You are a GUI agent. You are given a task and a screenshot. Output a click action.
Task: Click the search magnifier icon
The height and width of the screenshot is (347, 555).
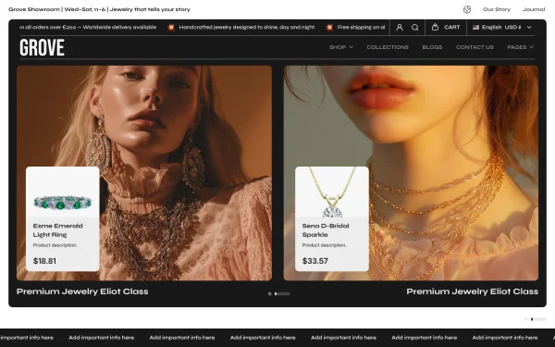414,27
